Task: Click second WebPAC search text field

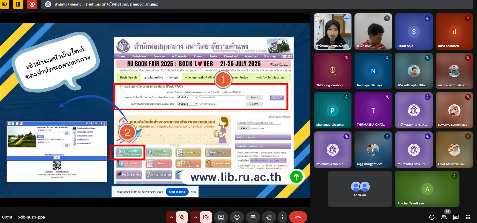Action: click(222, 104)
